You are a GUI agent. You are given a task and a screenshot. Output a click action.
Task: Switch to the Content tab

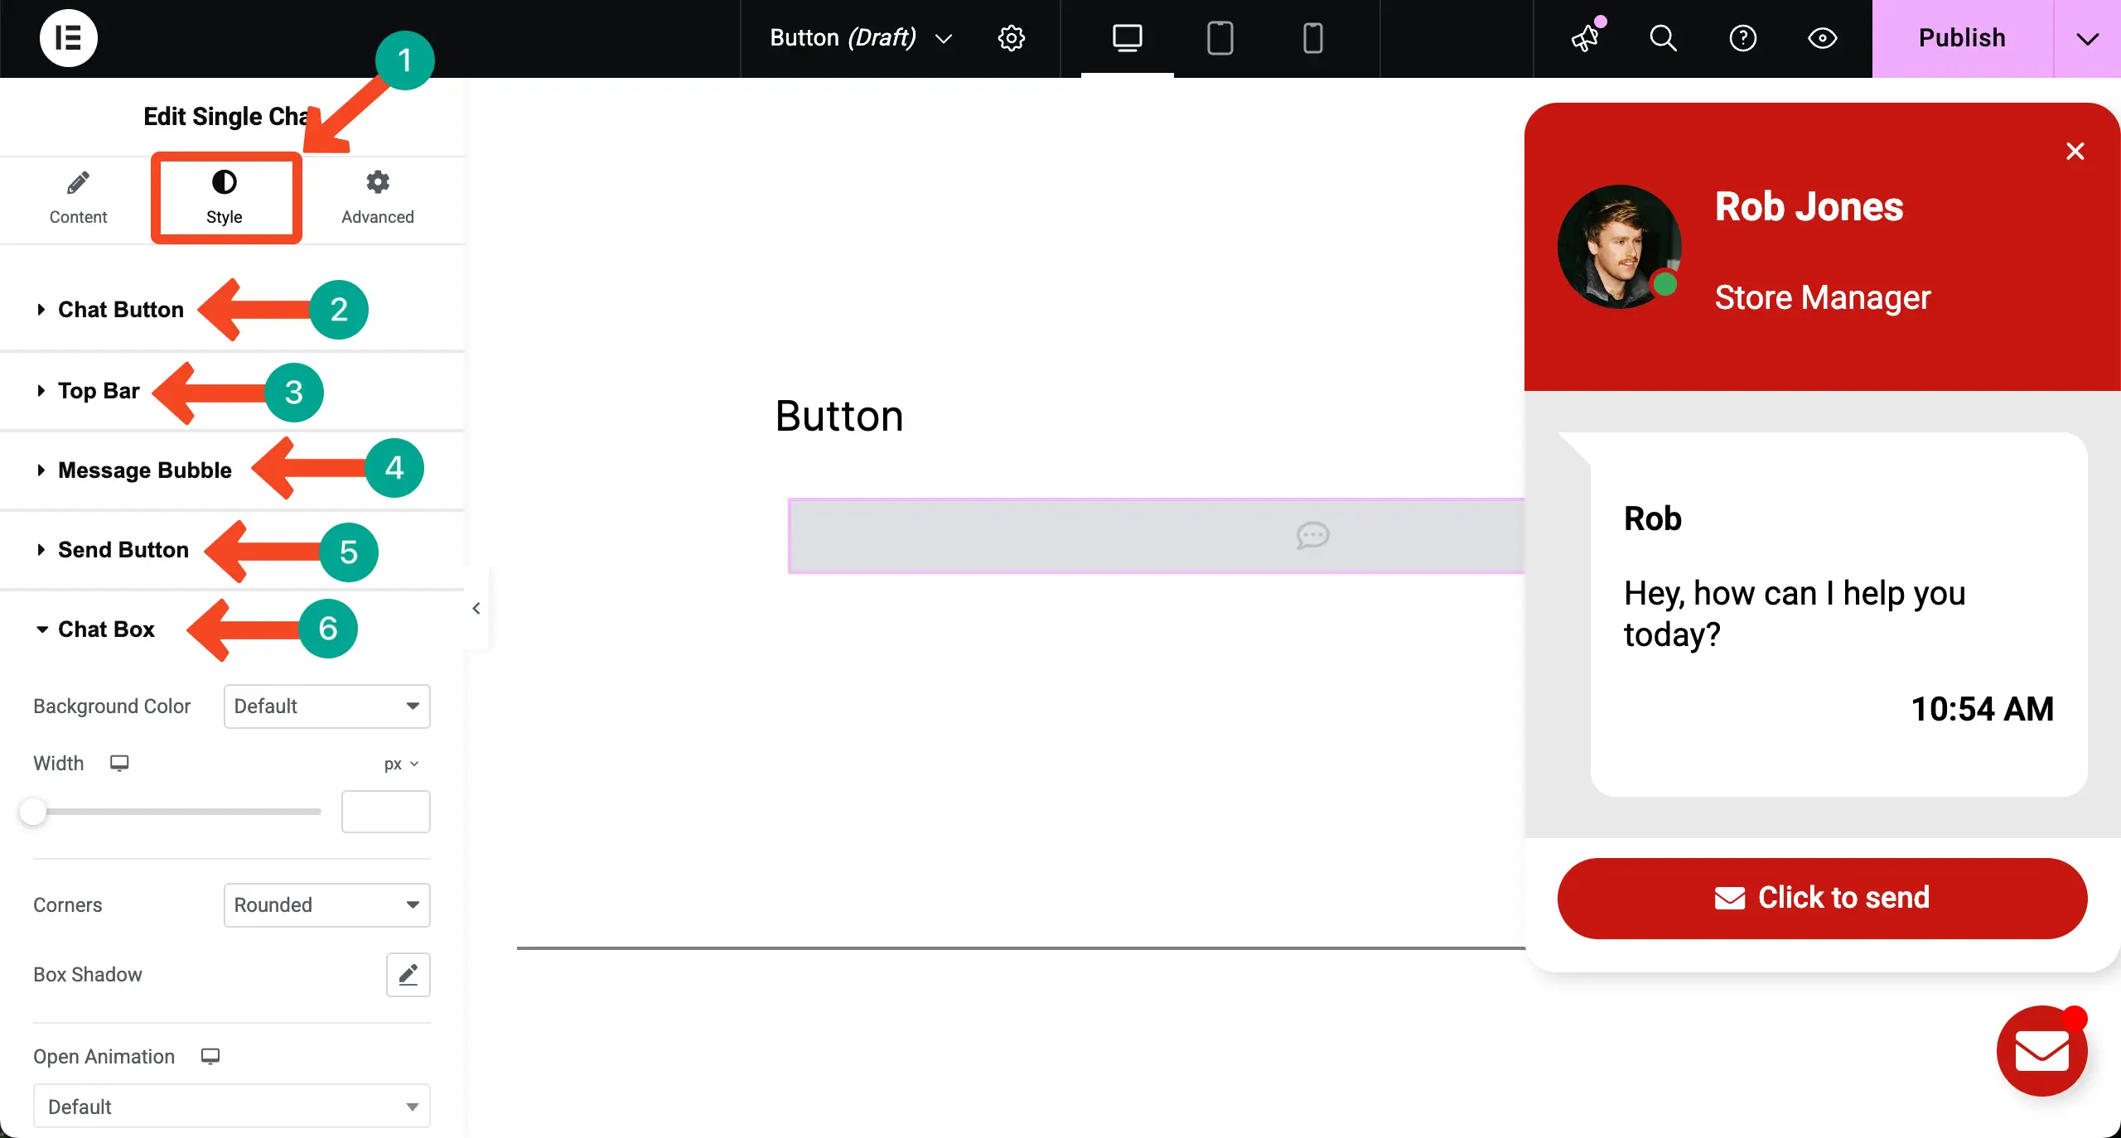point(78,199)
